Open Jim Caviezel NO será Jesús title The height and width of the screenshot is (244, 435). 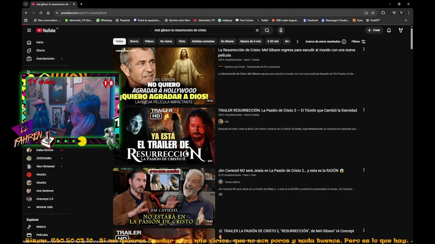[281, 170]
